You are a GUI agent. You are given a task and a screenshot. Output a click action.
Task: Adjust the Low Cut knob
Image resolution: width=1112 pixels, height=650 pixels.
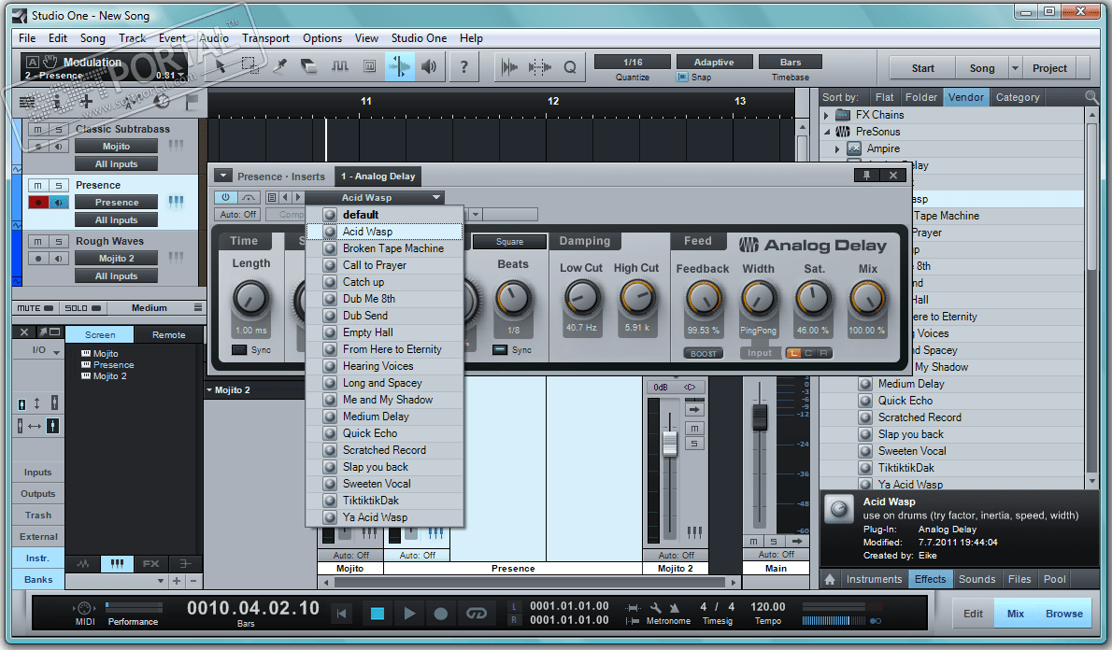click(581, 299)
